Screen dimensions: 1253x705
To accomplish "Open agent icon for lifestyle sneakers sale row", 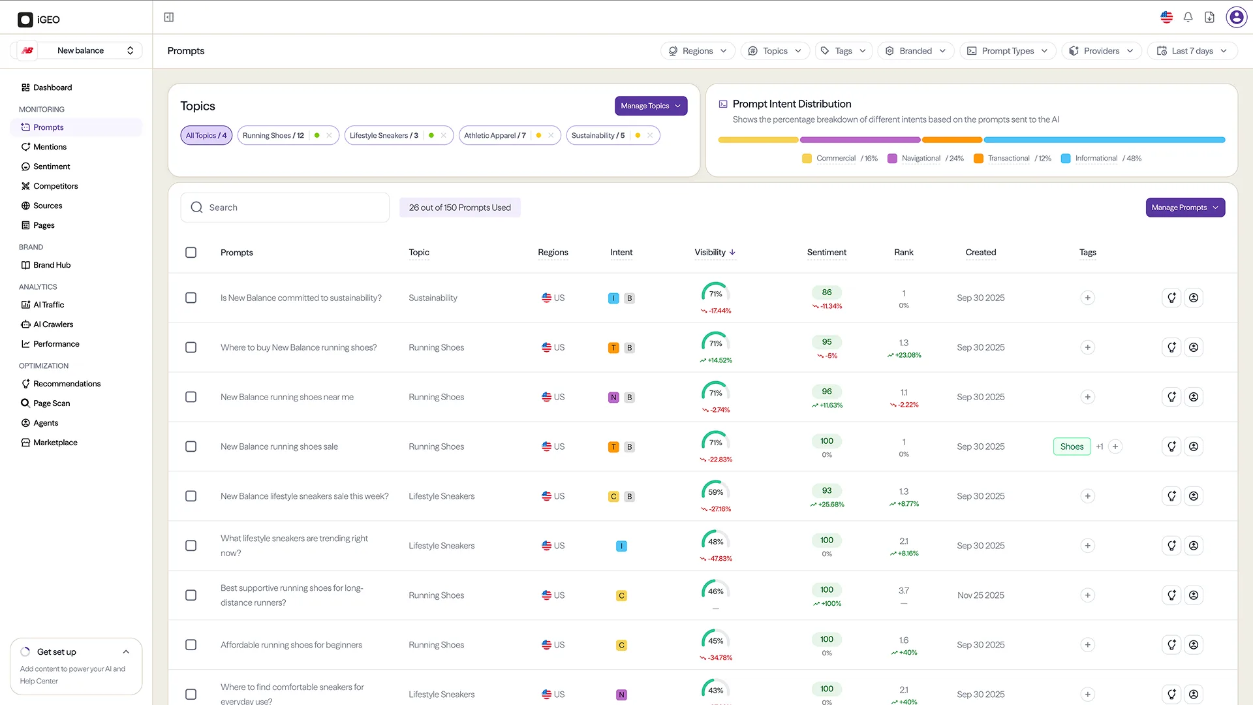I will (x=1194, y=496).
